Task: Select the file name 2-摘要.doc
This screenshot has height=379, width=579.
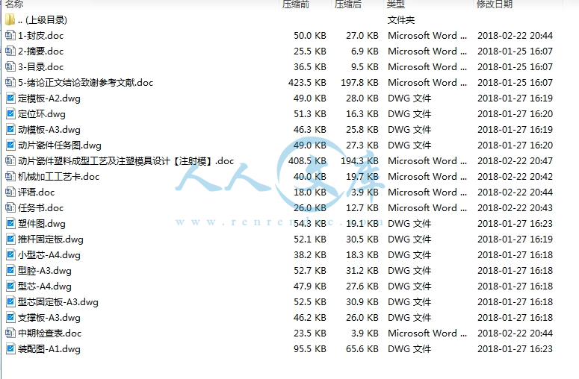Action: 40,51
